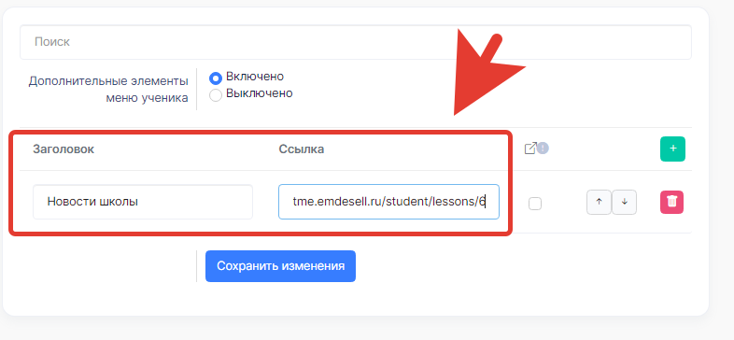This screenshot has height=340, width=734.
Task: Select the Включено radio button
Action: point(216,78)
